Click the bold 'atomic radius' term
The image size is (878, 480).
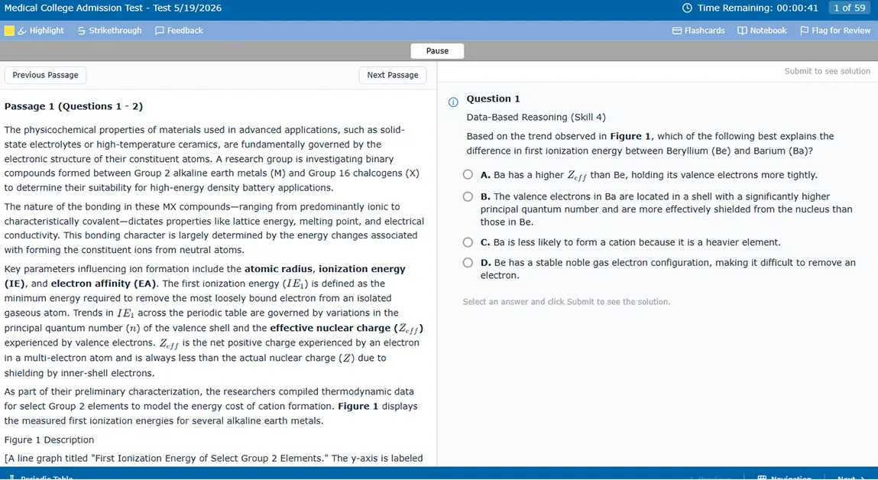coord(278,269)
